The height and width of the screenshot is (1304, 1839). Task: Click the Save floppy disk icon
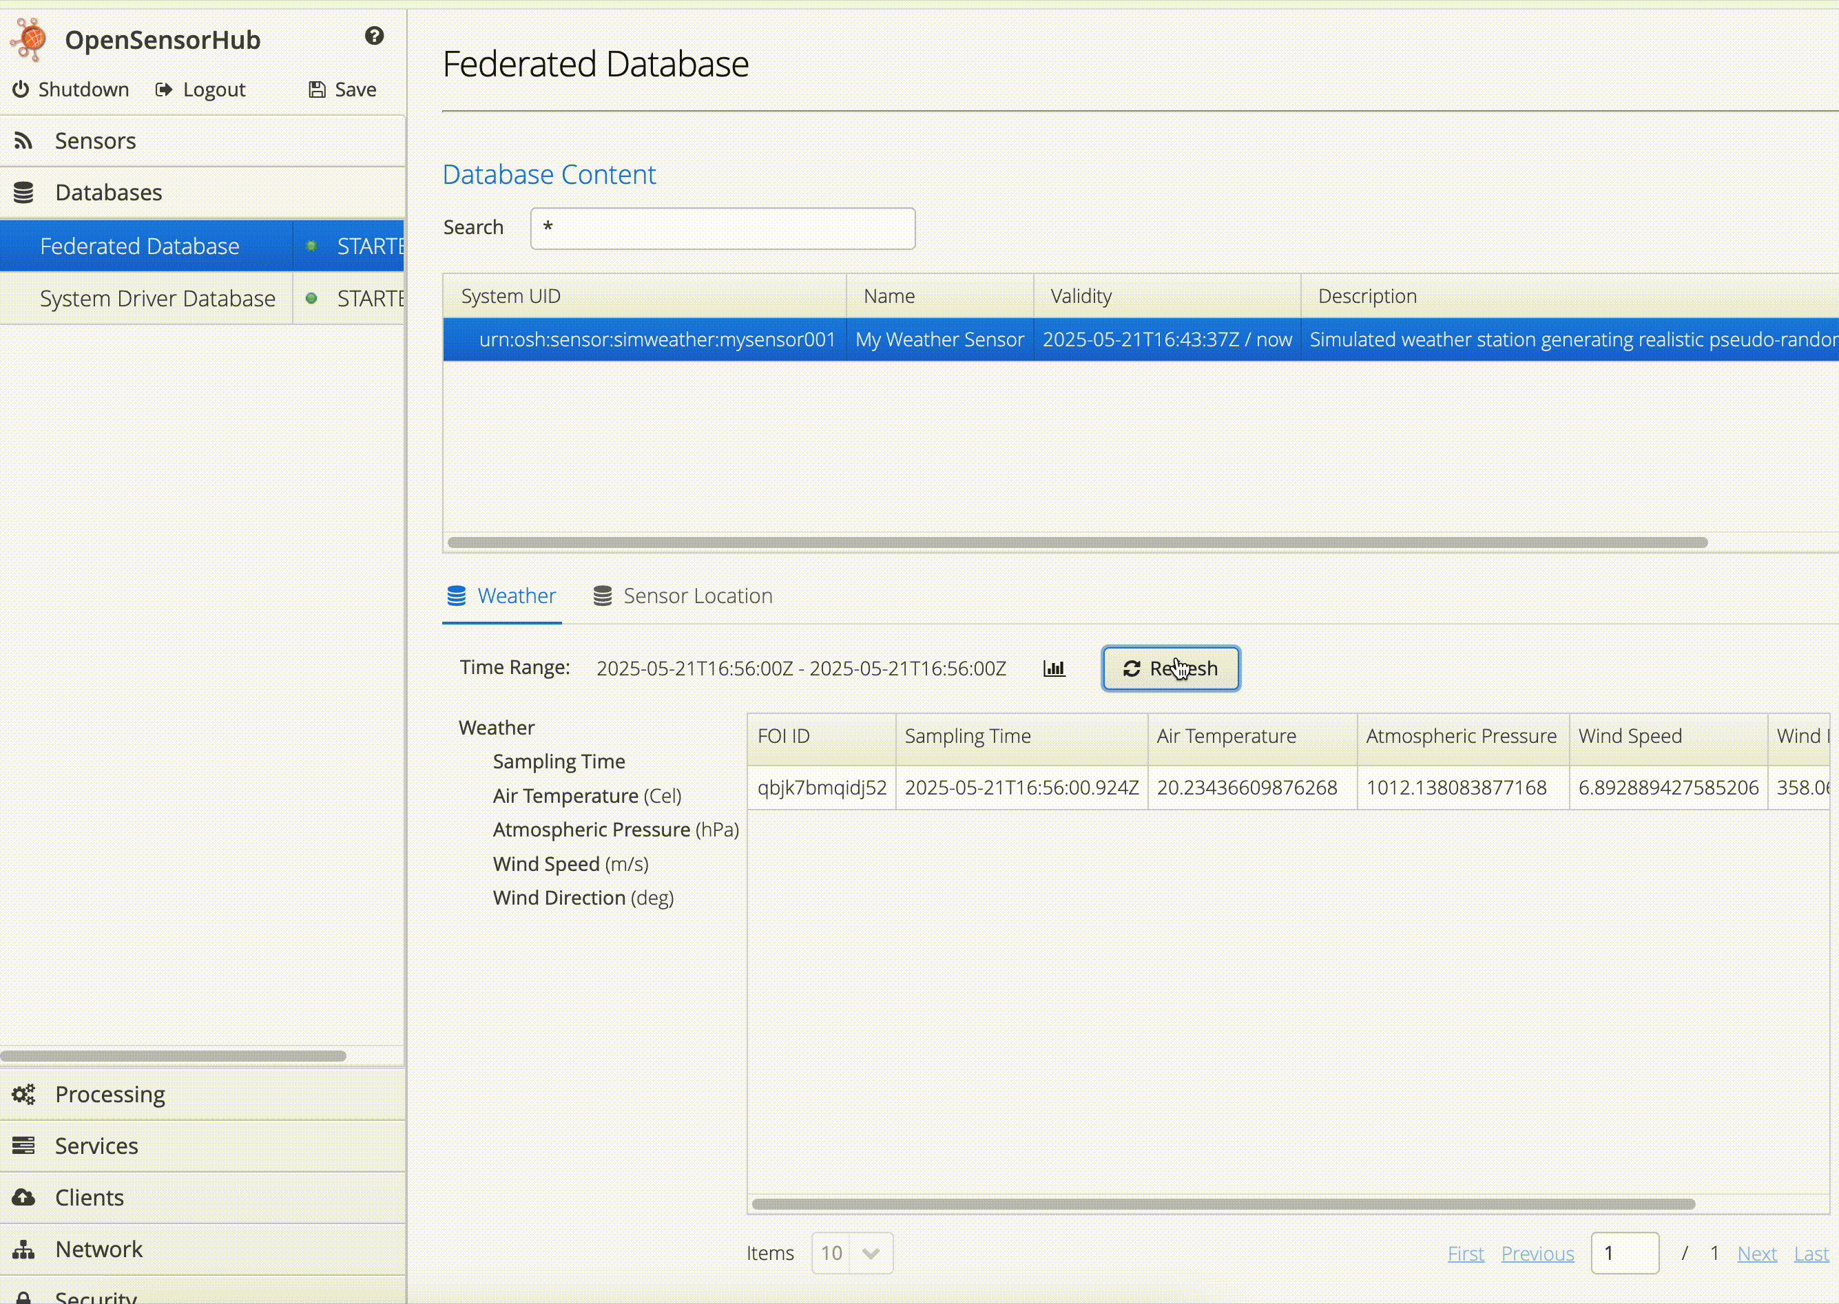pyautogui.click(x=318, y=89)
